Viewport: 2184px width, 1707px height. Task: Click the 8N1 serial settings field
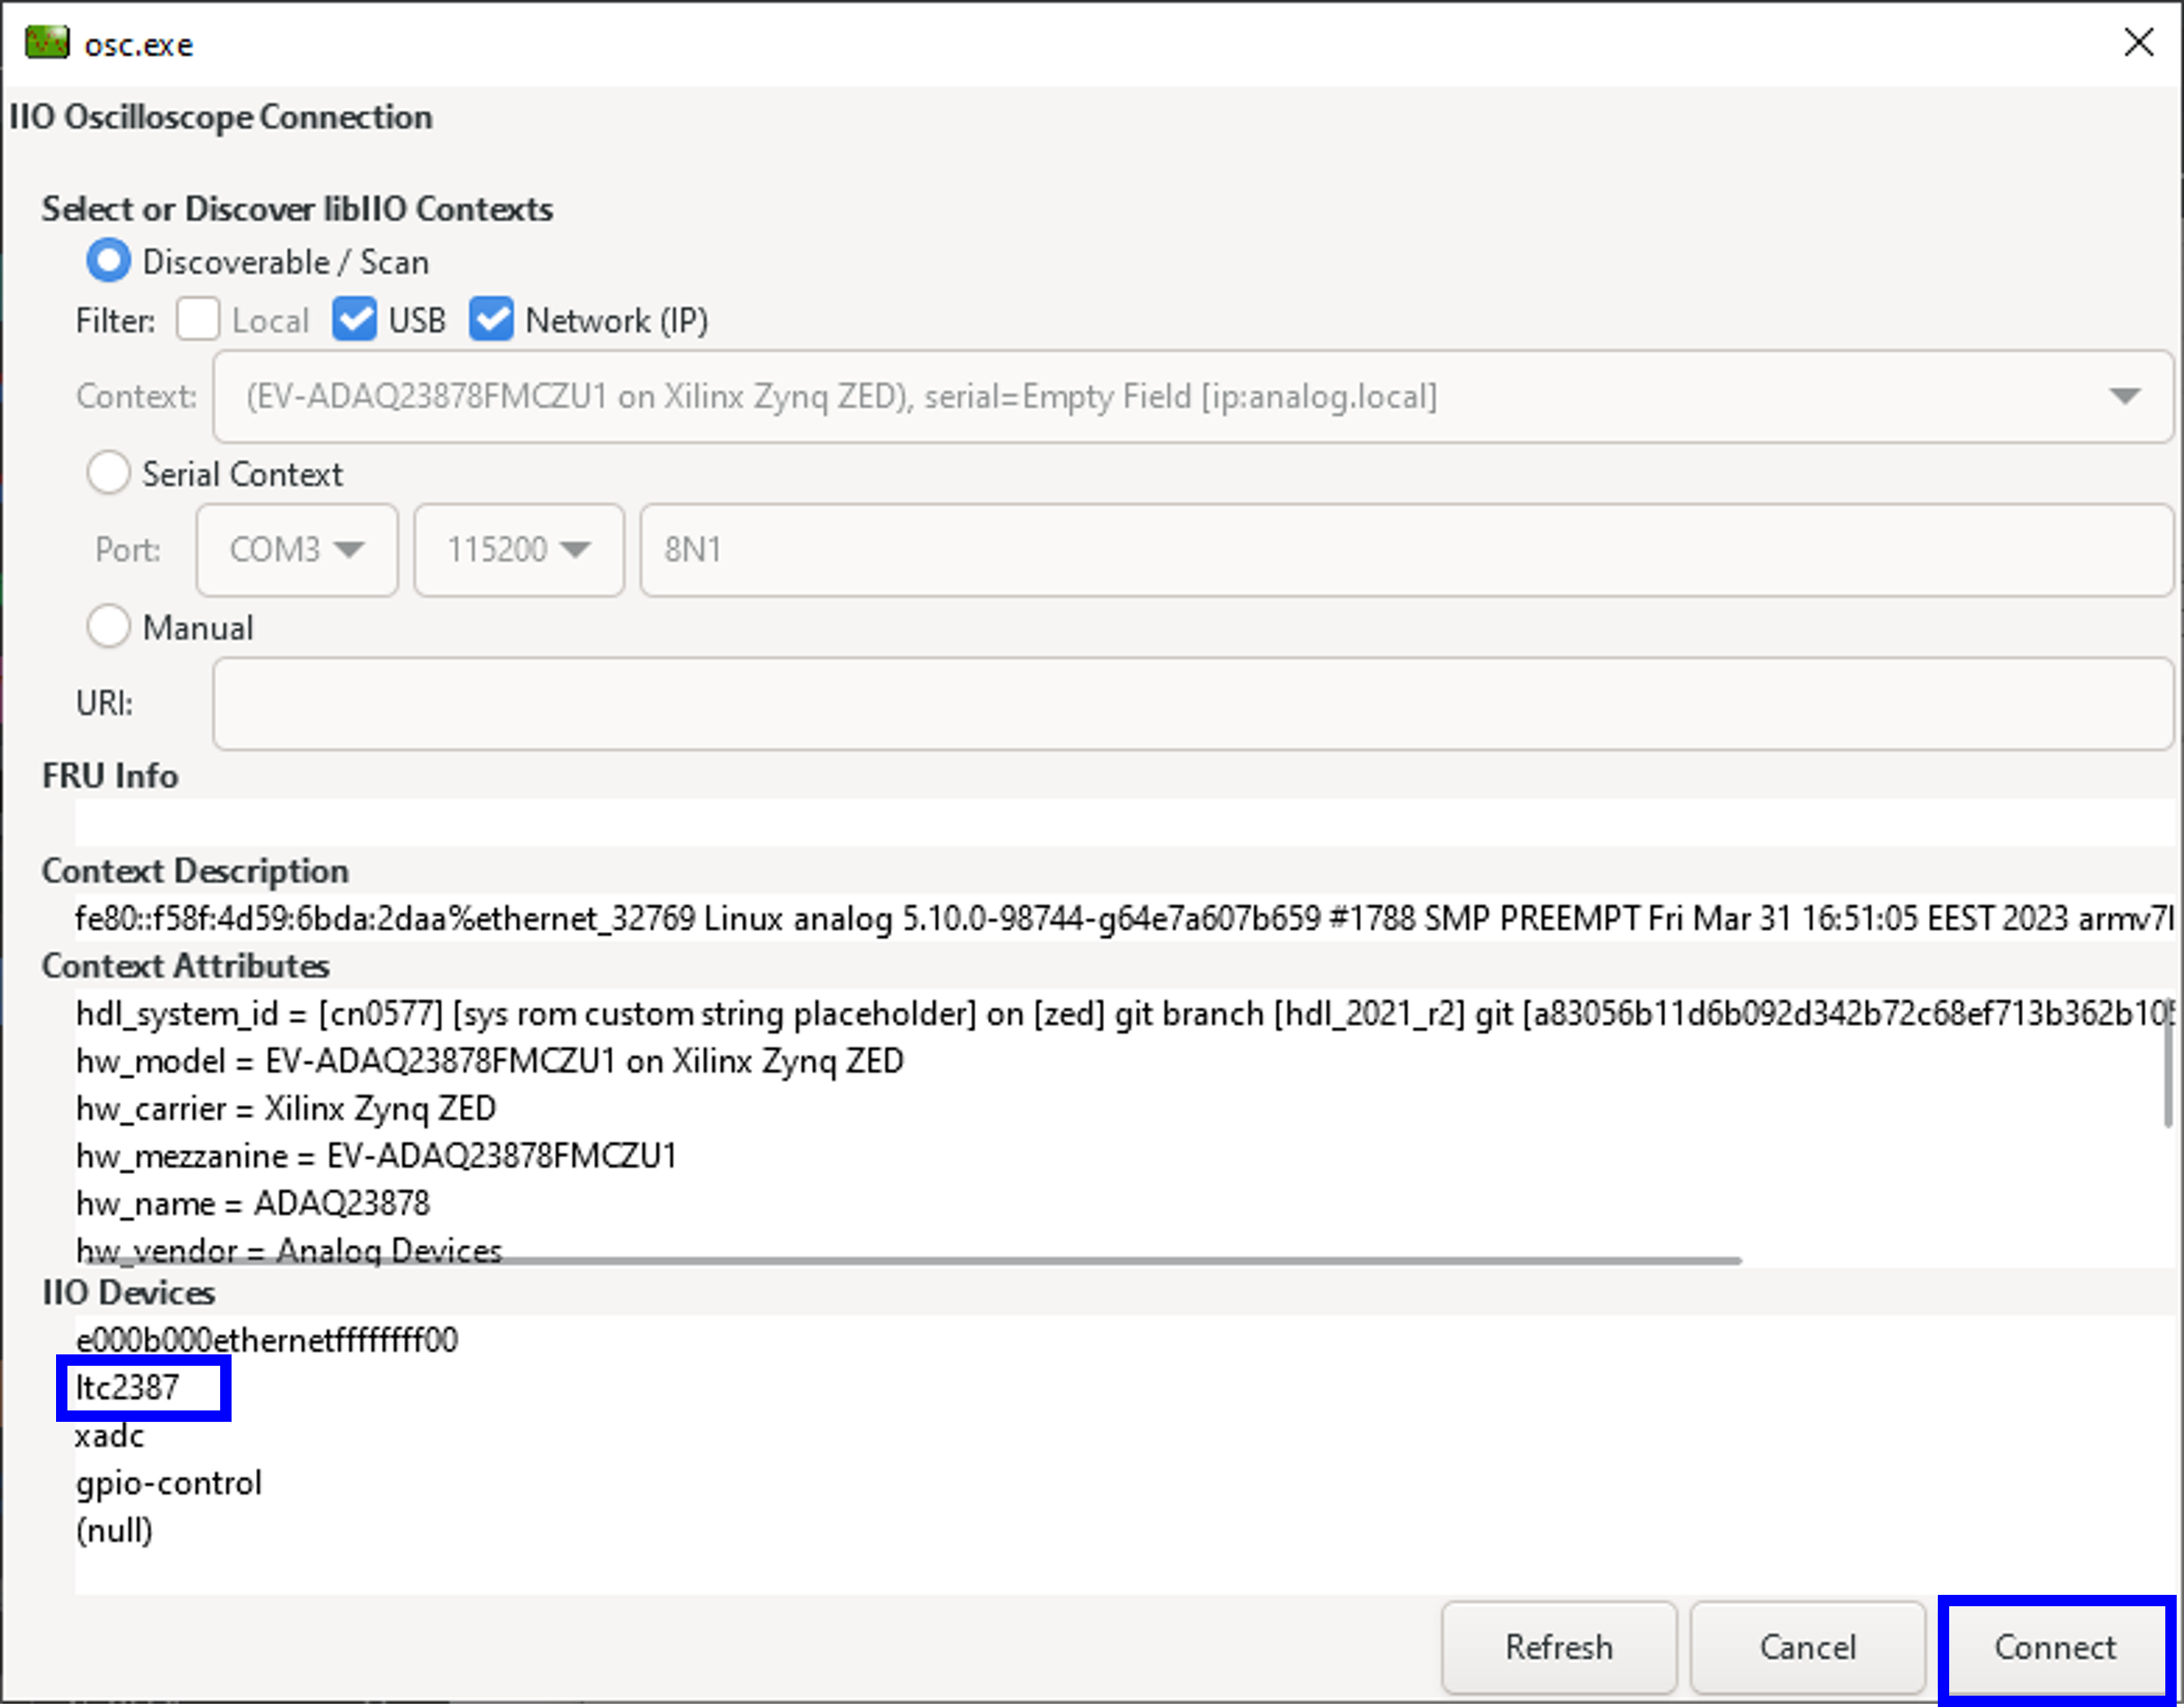[x=1407, y=550]
